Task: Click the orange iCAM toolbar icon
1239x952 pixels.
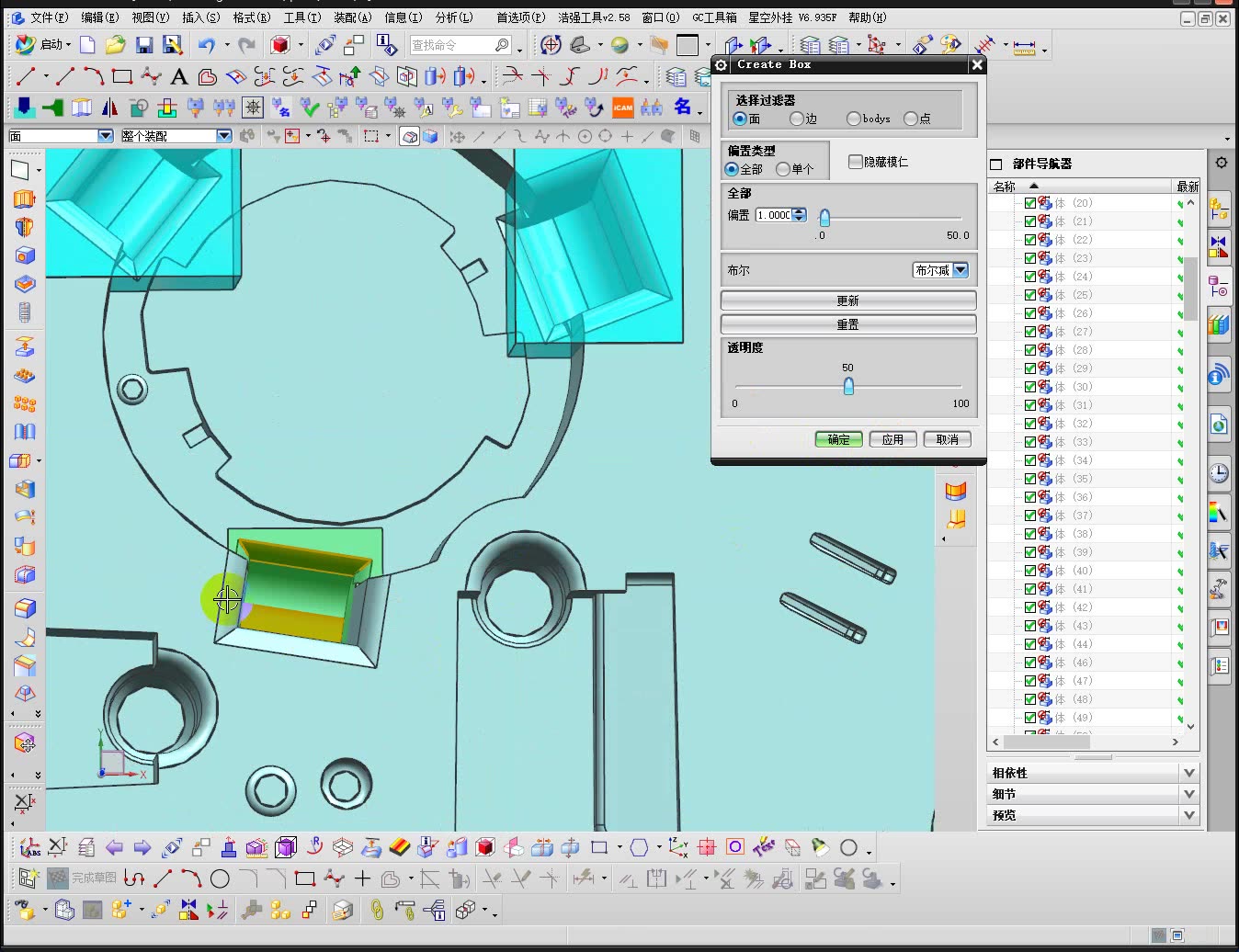Action: (x=622, y=108)
